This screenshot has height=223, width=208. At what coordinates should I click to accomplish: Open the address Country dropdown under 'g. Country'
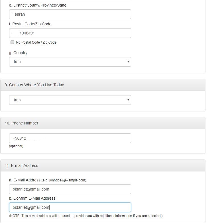tap(70, 62)
